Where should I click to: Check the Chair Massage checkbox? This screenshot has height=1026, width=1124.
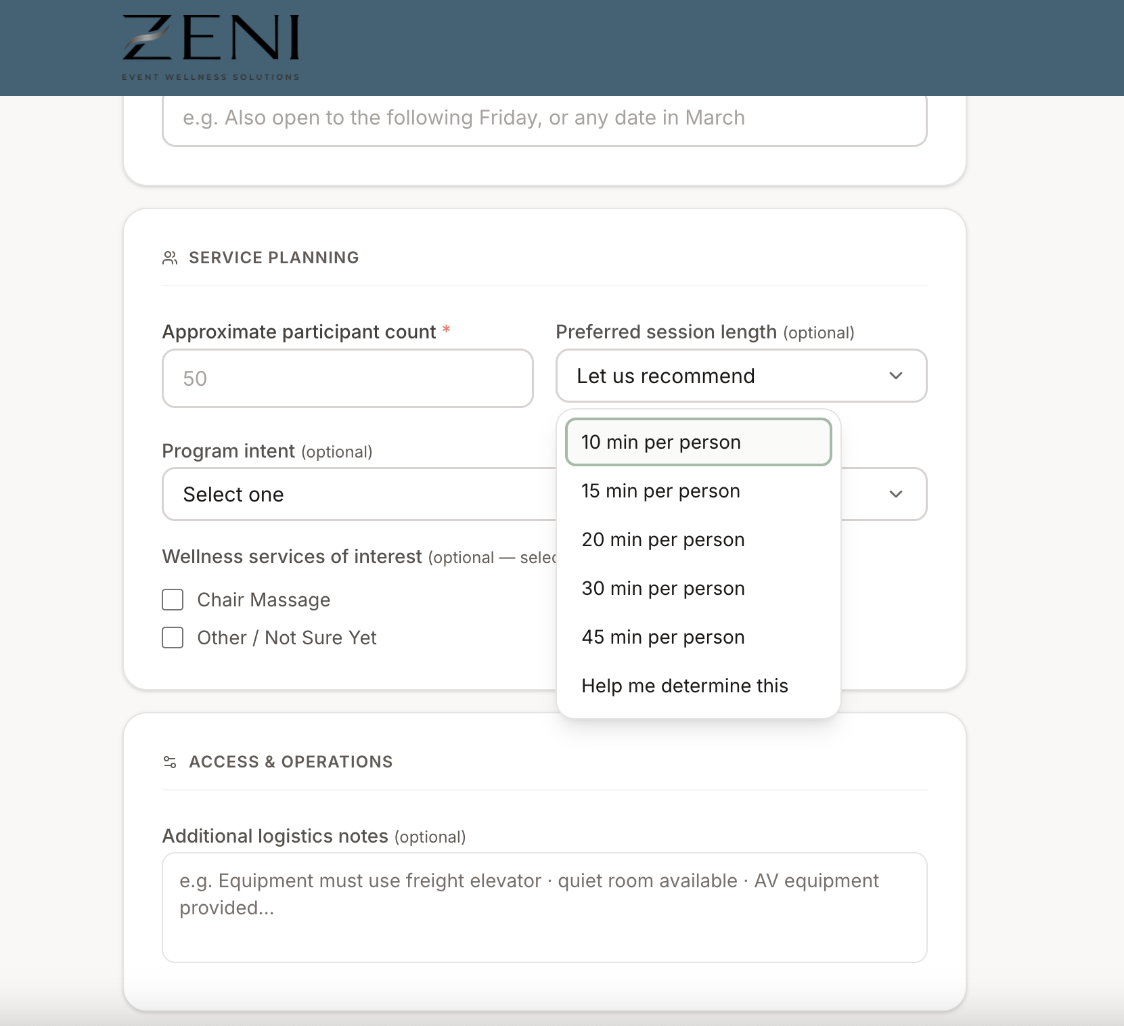pos(173,600)
